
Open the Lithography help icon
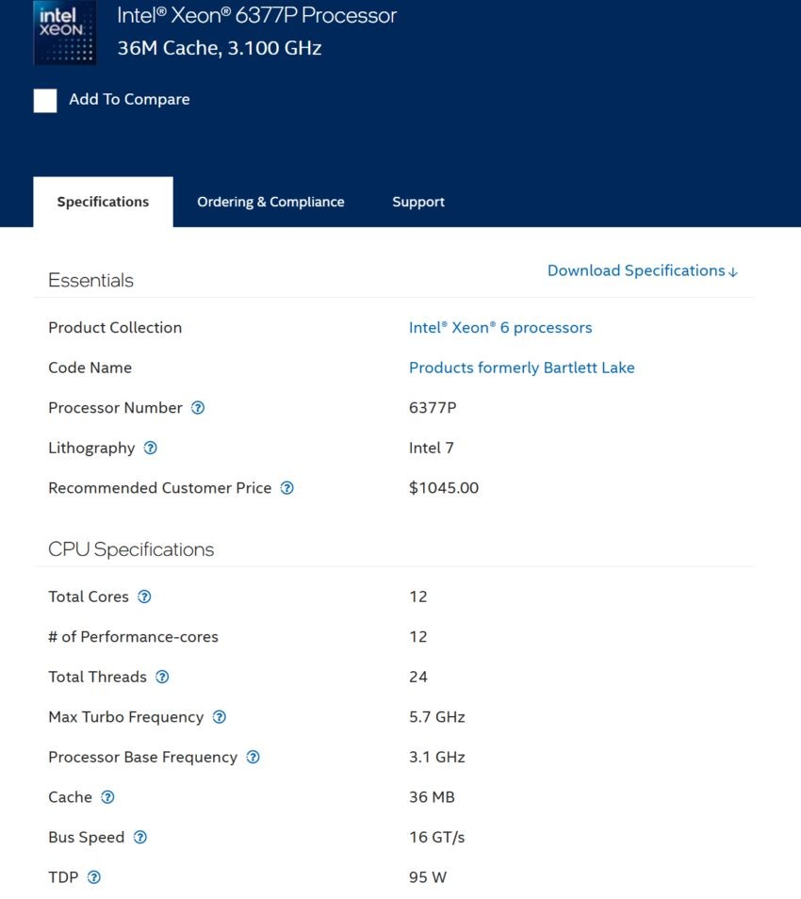[x=150, y=448]
